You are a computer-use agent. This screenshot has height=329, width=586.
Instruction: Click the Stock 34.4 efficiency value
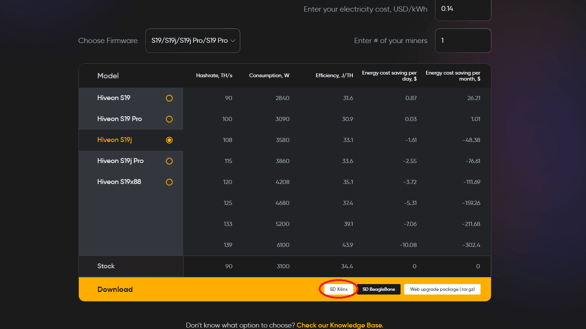pos(347,266)
